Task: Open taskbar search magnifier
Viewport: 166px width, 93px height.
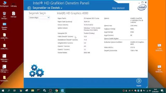Action: click(x=9, y=90)
